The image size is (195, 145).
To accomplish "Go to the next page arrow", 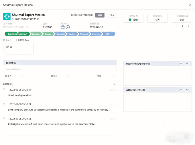I will (x=188, y=26).
